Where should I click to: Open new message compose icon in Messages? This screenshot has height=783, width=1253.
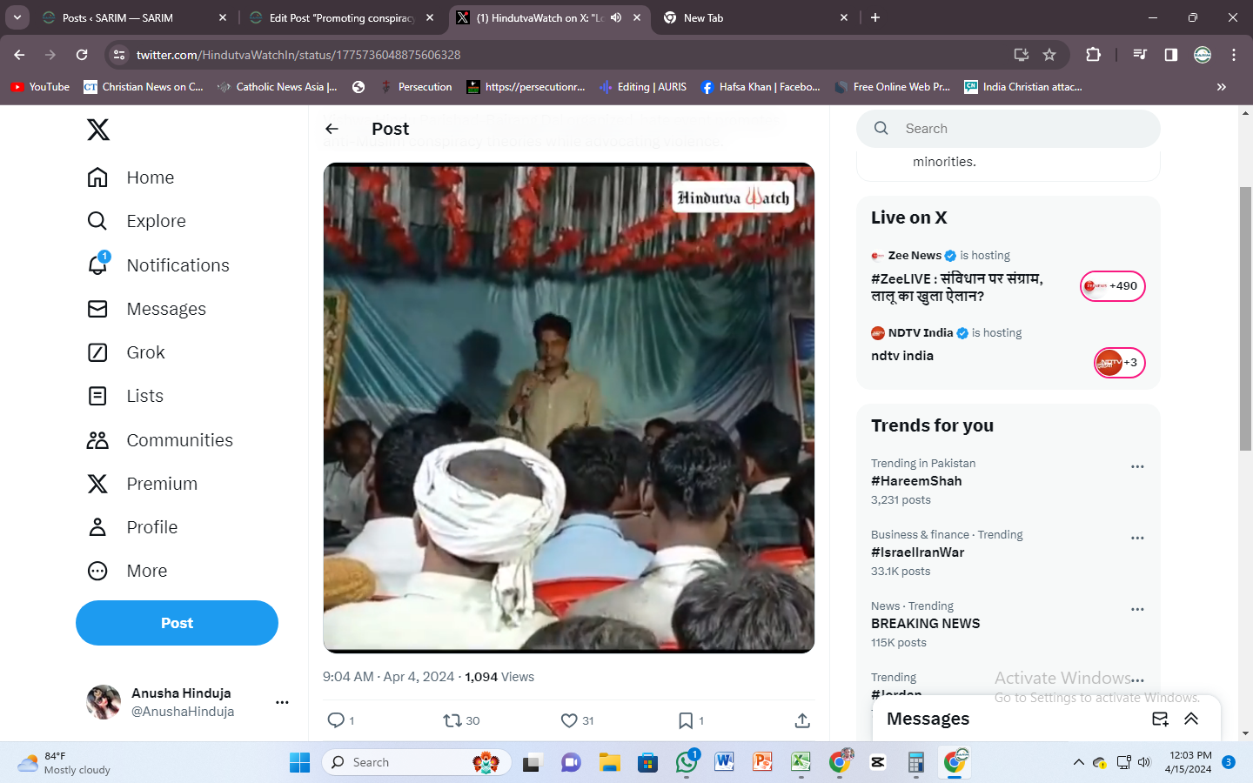pyautogui.click(x=1160, y=719)
